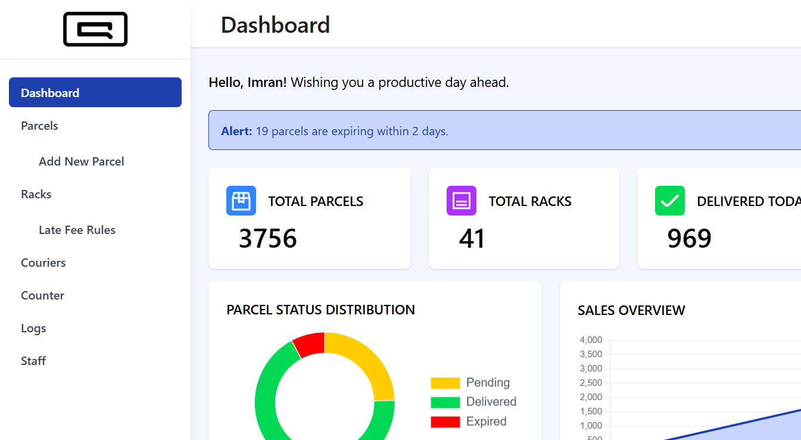Click the company logo in the sidebar
The image size is (801, 440).
click(95, 29)
